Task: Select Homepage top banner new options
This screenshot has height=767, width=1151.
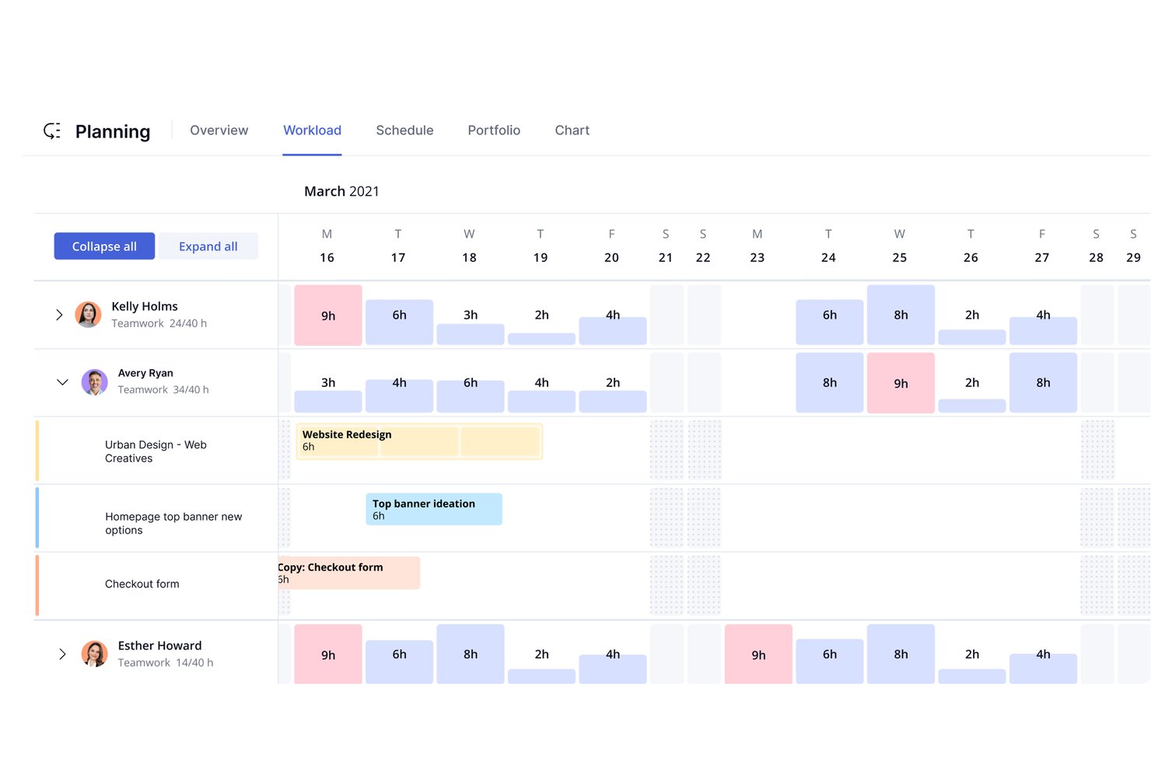Action: pos(173,523)
